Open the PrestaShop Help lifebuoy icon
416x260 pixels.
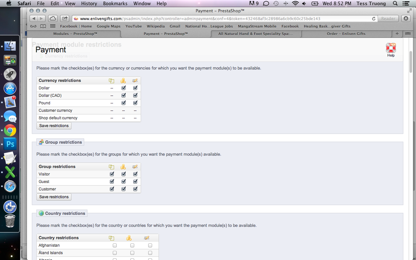(391, 48)
